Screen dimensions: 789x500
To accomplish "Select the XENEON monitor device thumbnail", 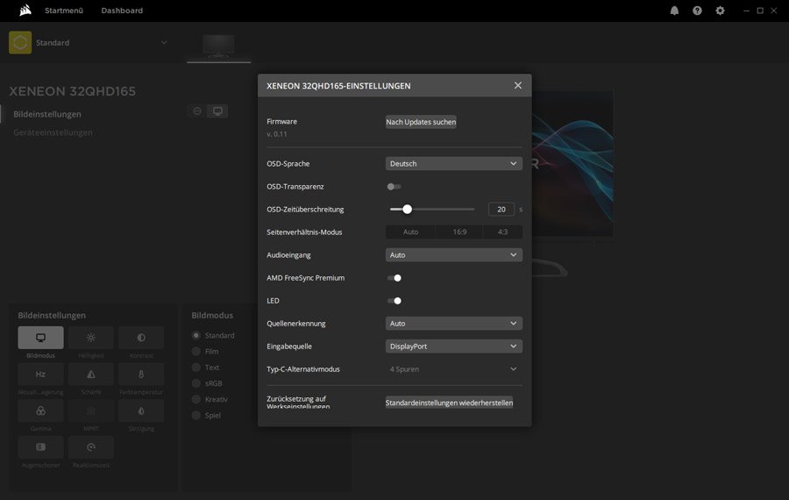I will click(218, 46).
